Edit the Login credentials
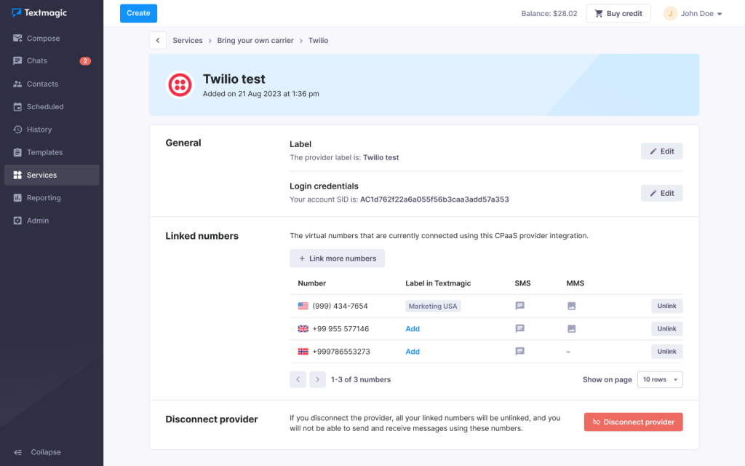 click(x=661, y=193)
